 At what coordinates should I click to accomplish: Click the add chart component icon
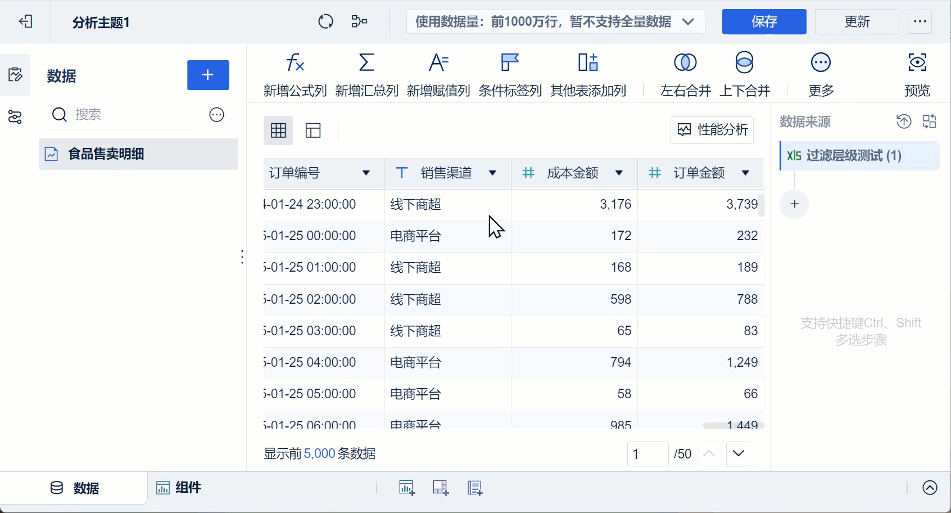[407, 488]
